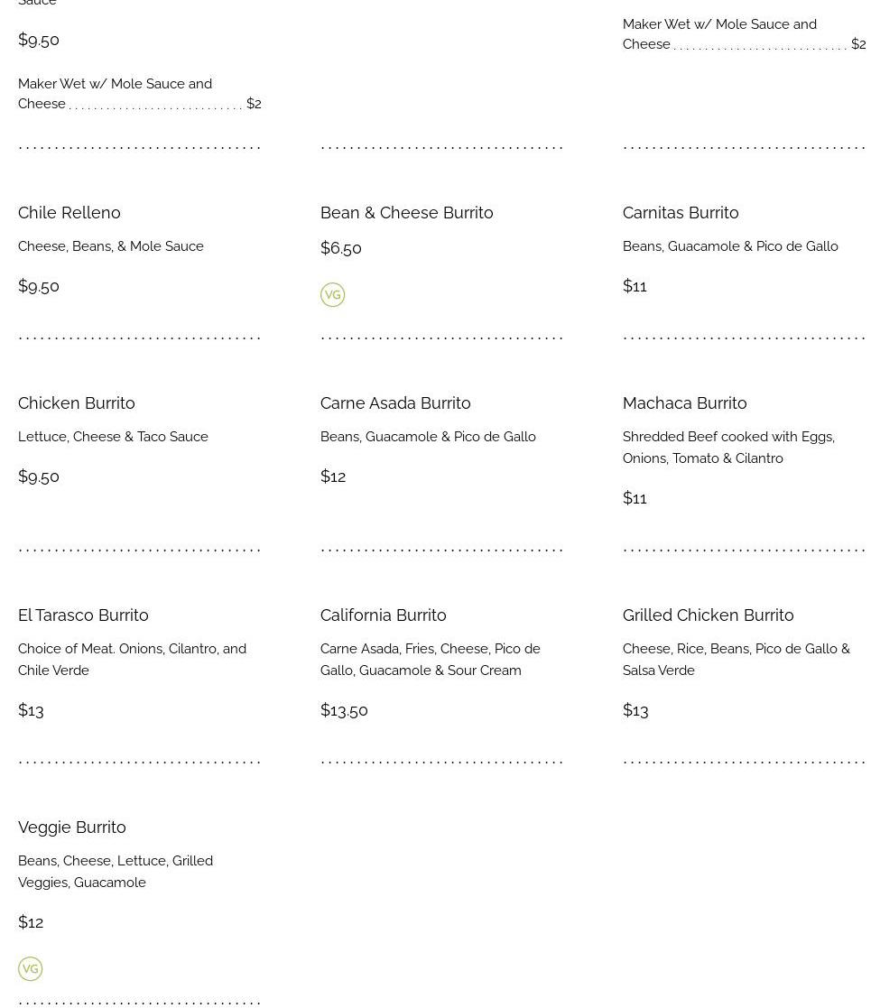Click the Grilled Chicken Burrito ingredients text
Image resolution: width=871 pixels, height=1008 pixels.
736,660
